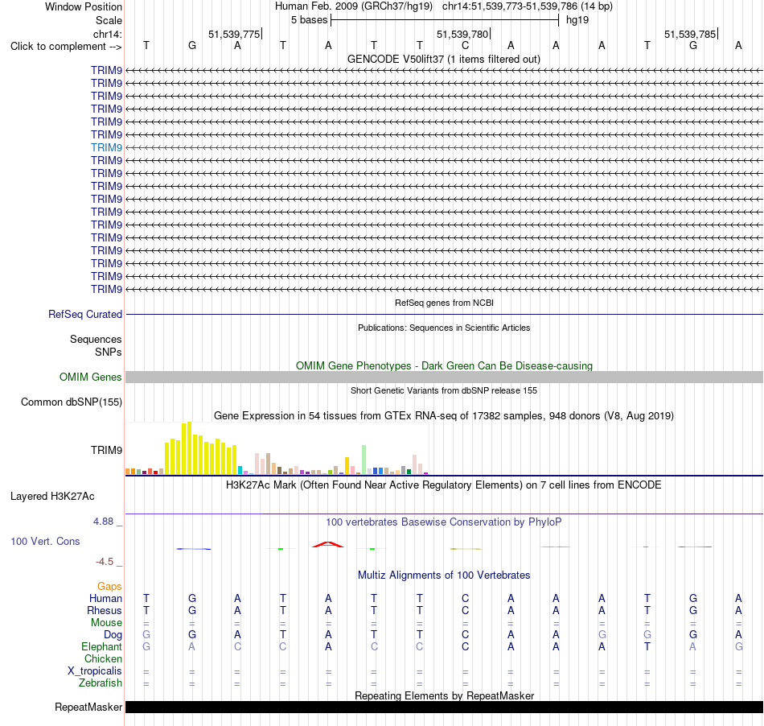
Task: Click the Zebrafish alignment row label
Action: [x=101, y=683]
